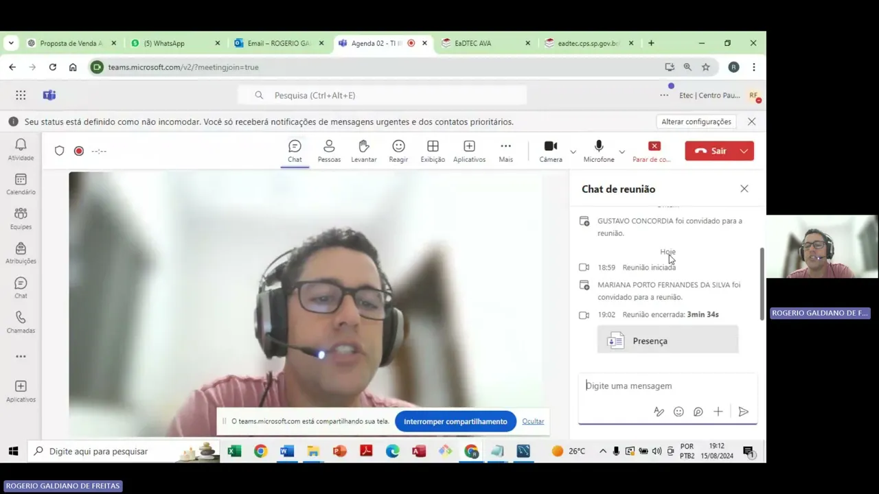Open Chrome three-dot menu
Screen dimensions: 879x494
click(754, 67)
